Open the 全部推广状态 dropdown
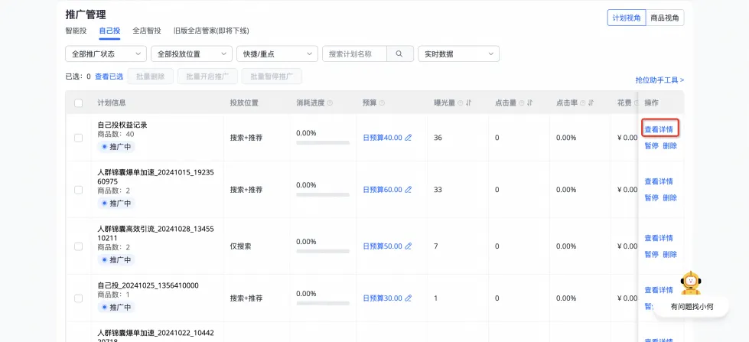 [106, 54]
